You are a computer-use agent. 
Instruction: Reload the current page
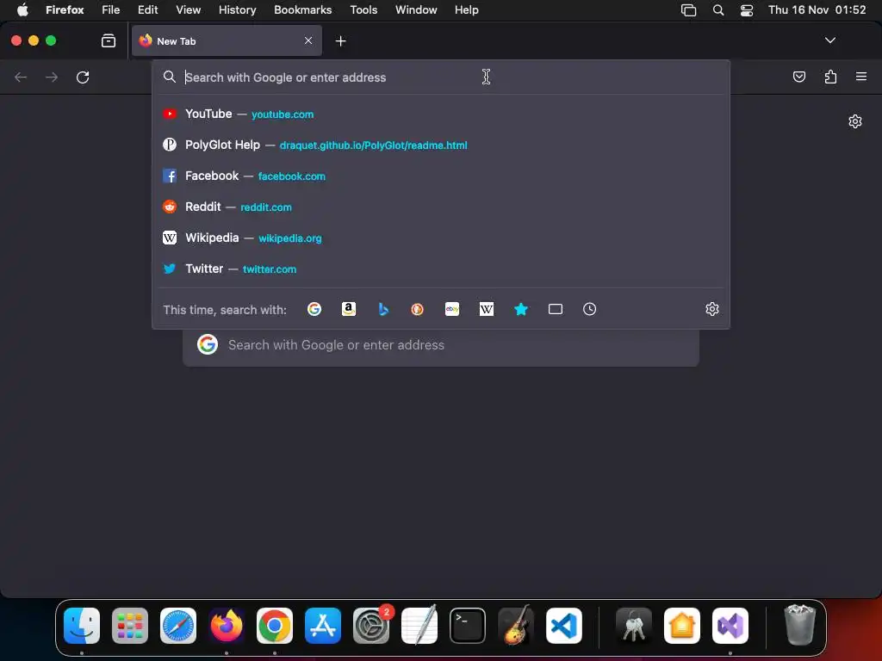click(x=83, y=77)
